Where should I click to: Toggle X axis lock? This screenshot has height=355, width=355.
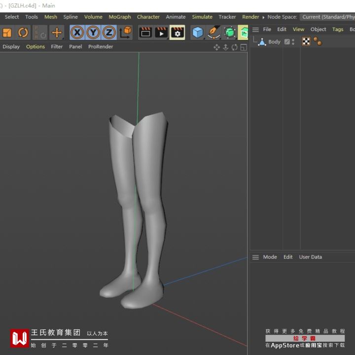coord(77,33)
